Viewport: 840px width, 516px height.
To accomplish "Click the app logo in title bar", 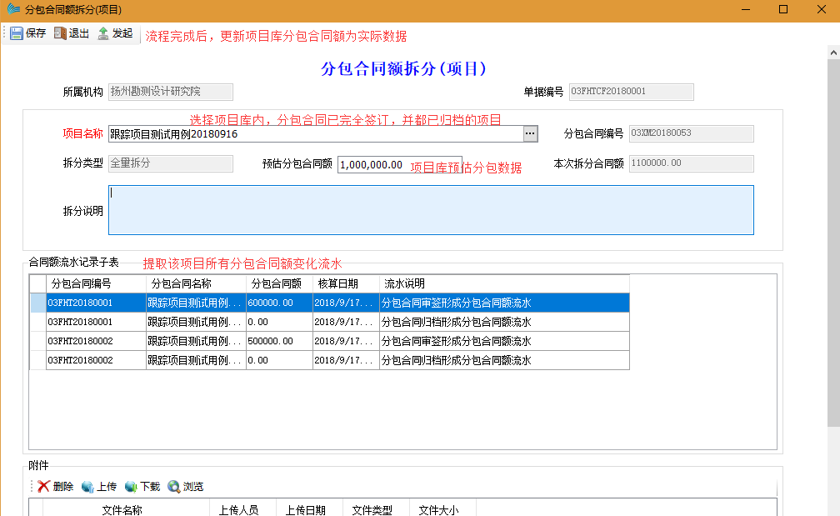I will tap(13, 9).
